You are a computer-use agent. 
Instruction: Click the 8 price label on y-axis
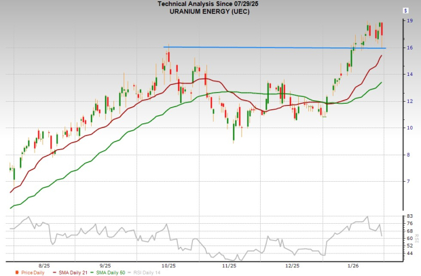tap(408, 155)
